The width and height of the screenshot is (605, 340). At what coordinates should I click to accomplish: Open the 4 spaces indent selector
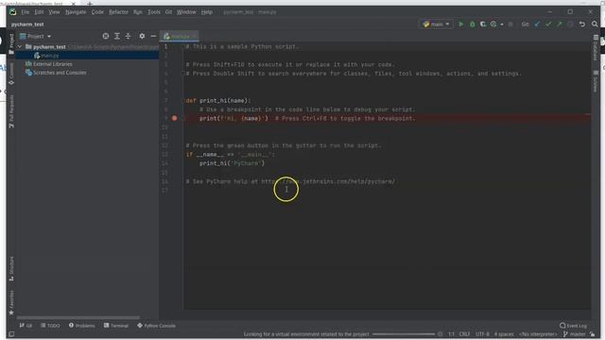tap(504, 334)
